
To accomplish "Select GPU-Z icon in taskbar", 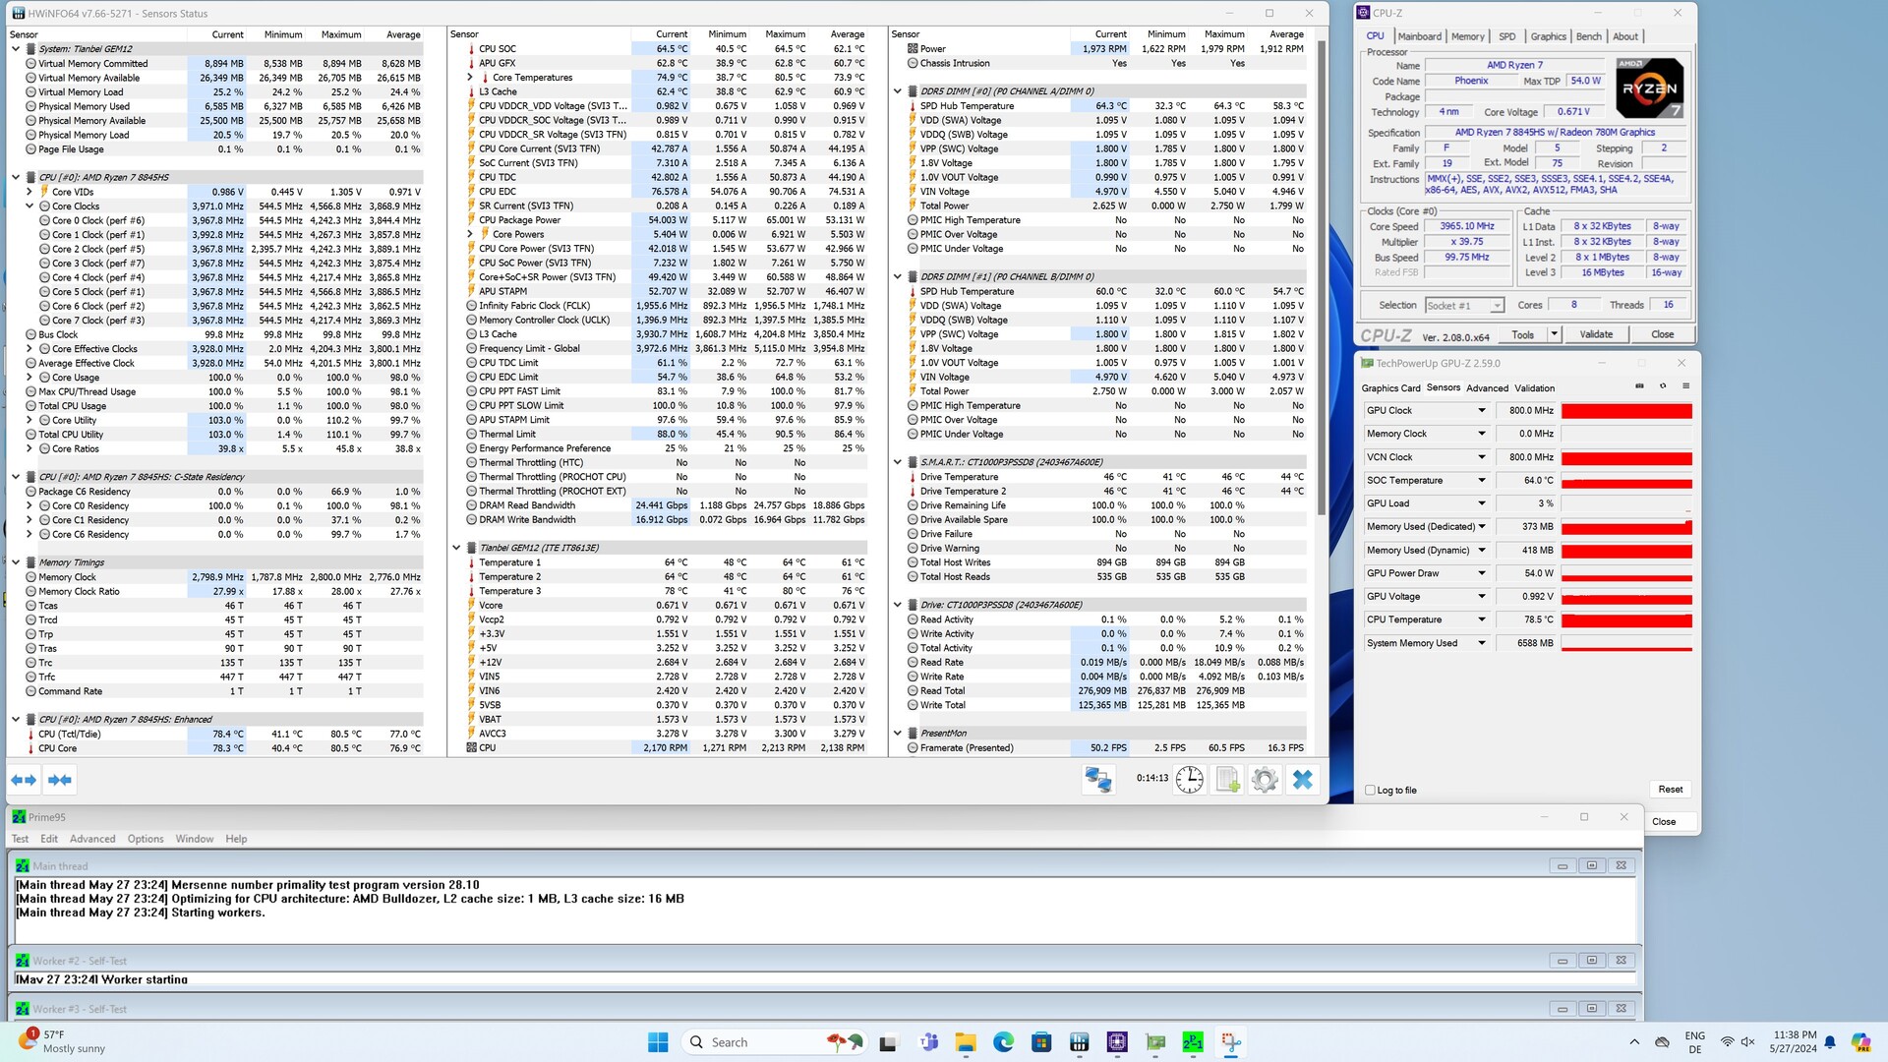I will point(1155,1042).
